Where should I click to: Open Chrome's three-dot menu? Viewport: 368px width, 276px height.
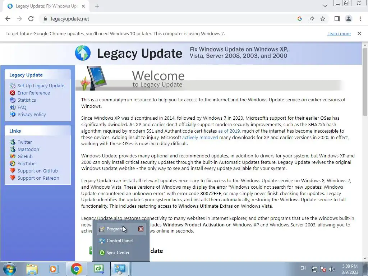(x=360, y=19)
